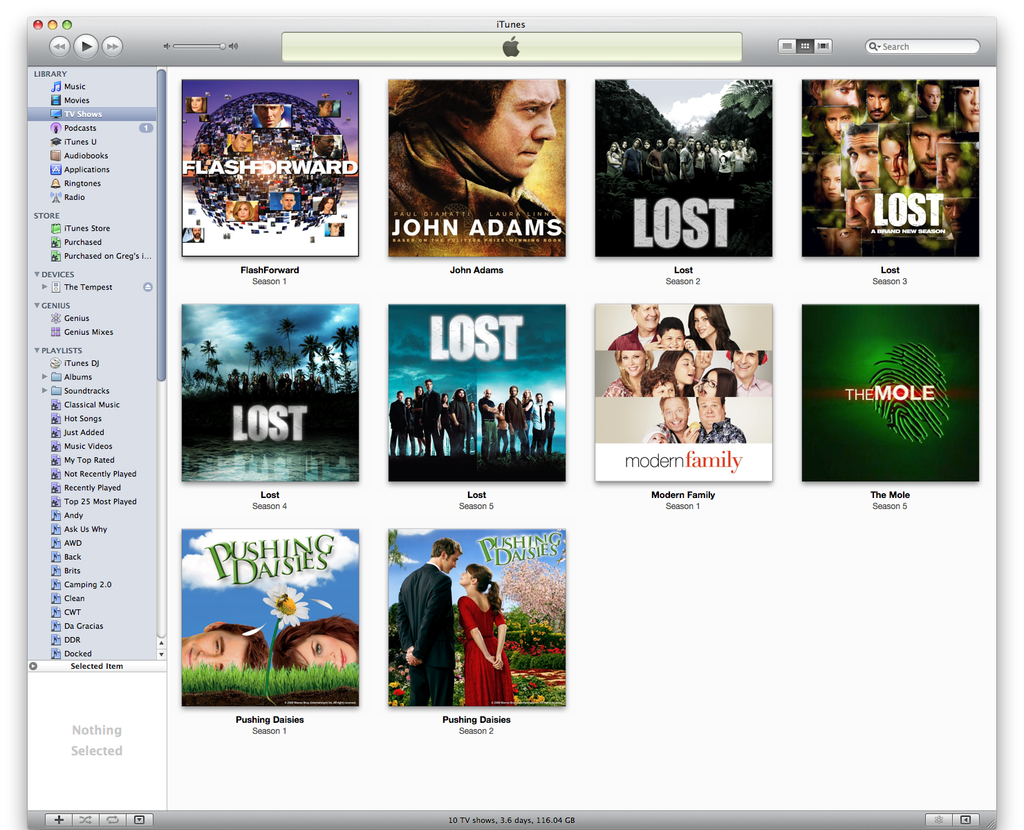The height and width of the screenshot is (830, 1024).
Task: Open the Purchased playlist
Action: 92,242
